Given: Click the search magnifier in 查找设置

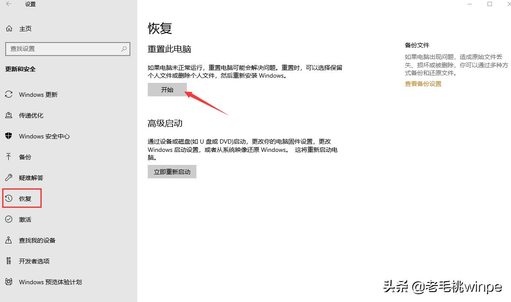Looking at the screenshot, I should click(124, 49).
